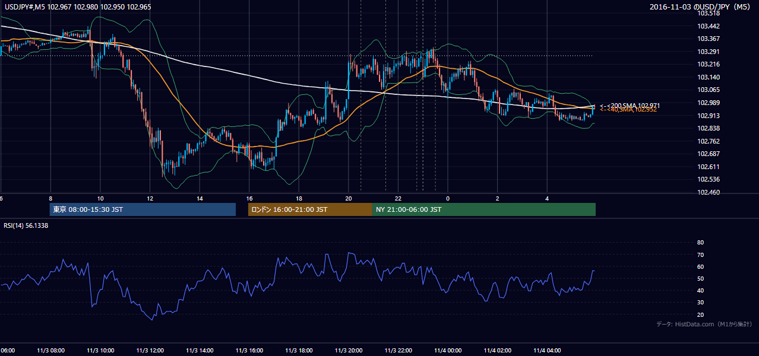Image resolution: width=759 pixels, height=356 pixels.
Task: Click the 11/3 14:00 bottom time label
Action: coord(200,350)
